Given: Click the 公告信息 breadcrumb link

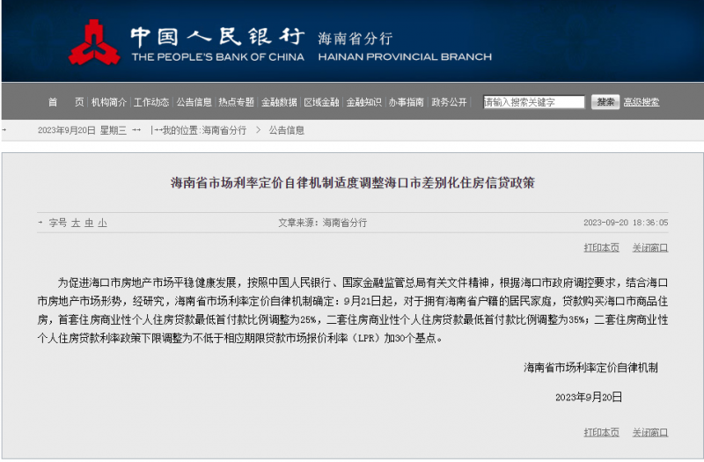Looking at the screenshot, I should click(287, 130).
